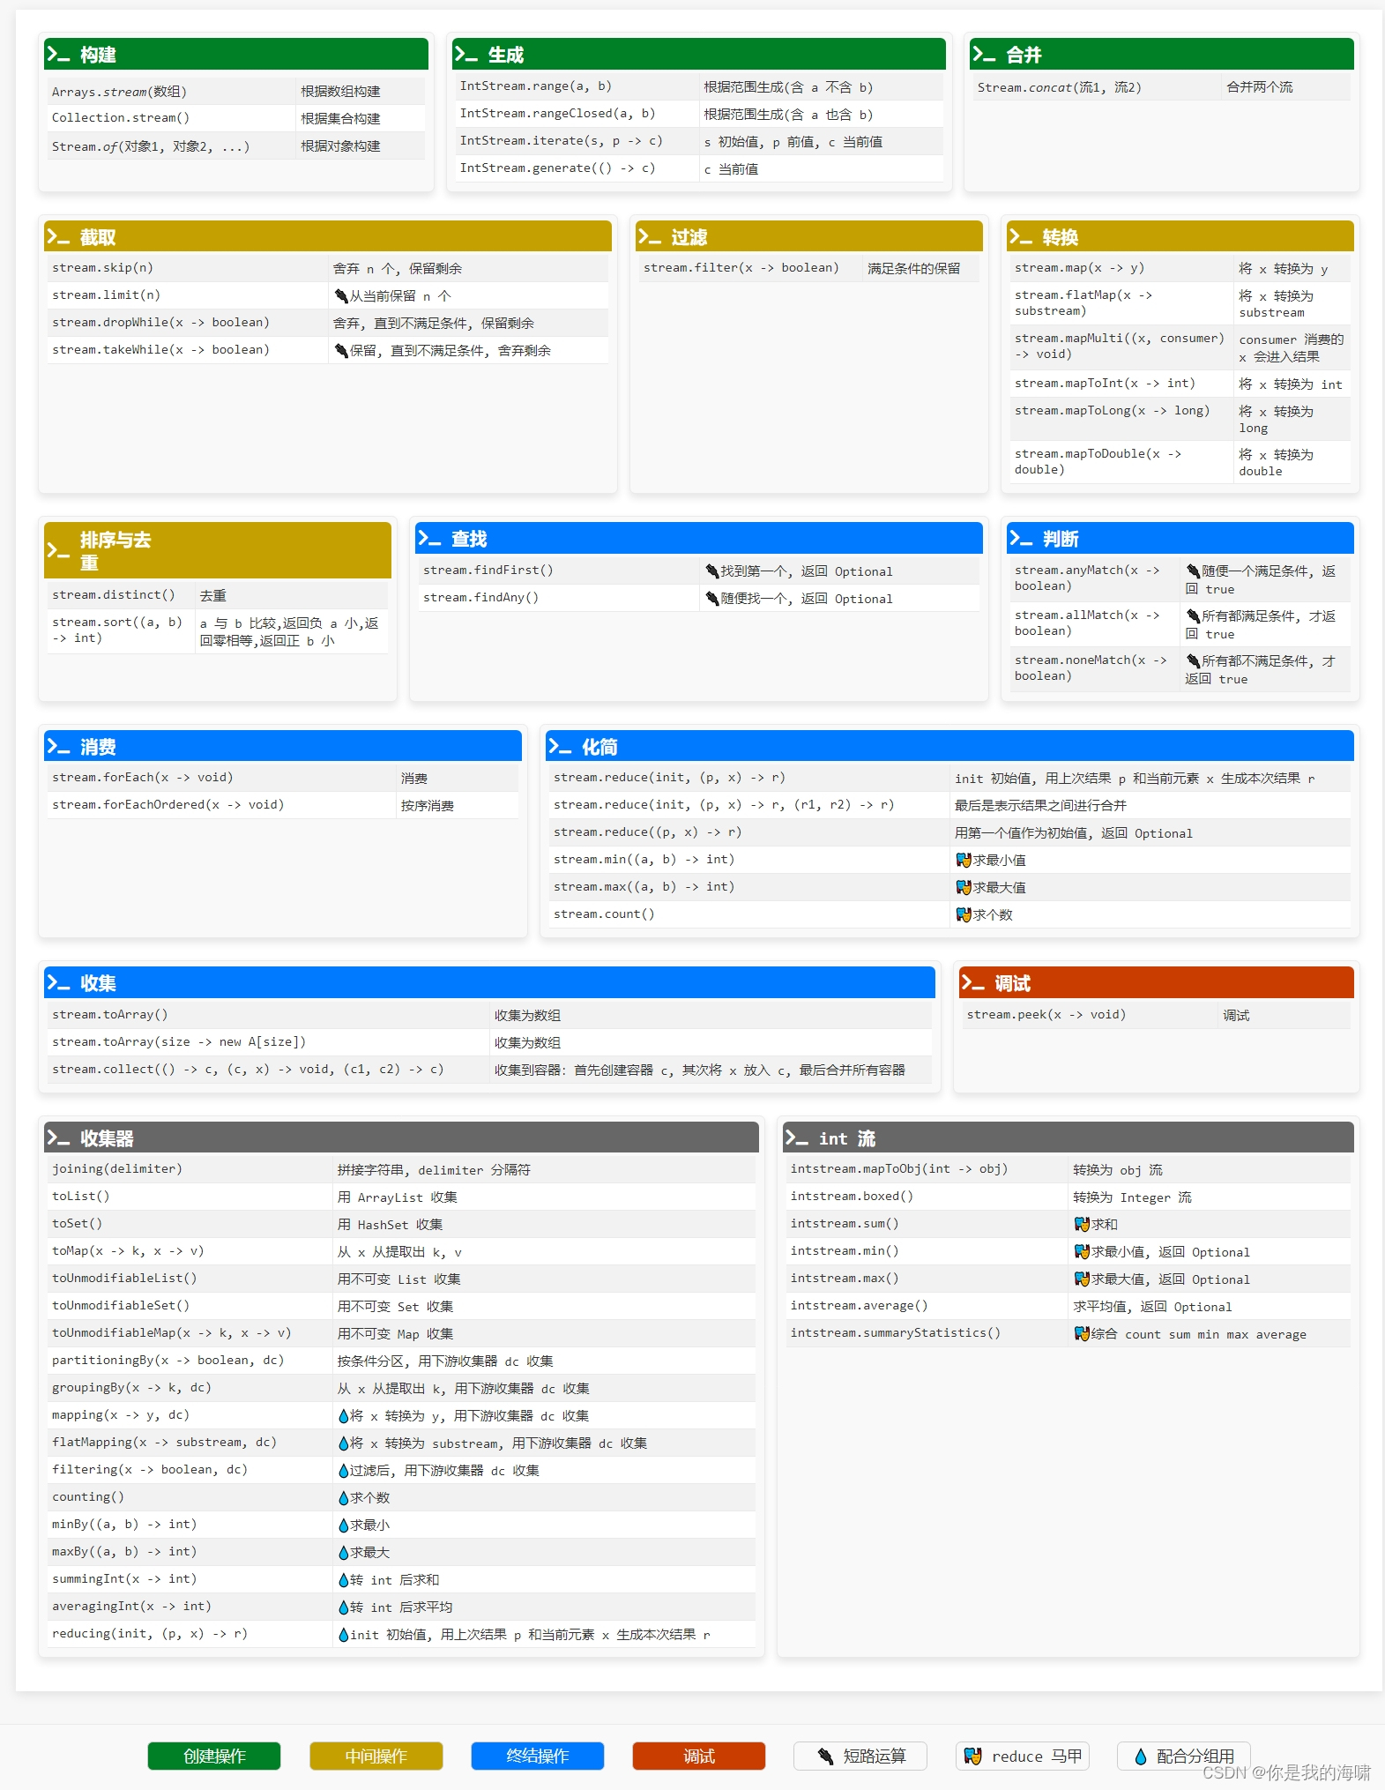The height and width of the screenshot is (1790, 1385).
Task: Click the reduce 马甲 legend button
Action: pos(1023,1756)
